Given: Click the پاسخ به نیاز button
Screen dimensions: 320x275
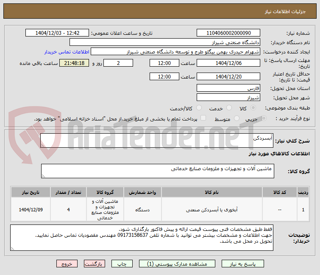Looking at the screenshot, I should point(243,264).
